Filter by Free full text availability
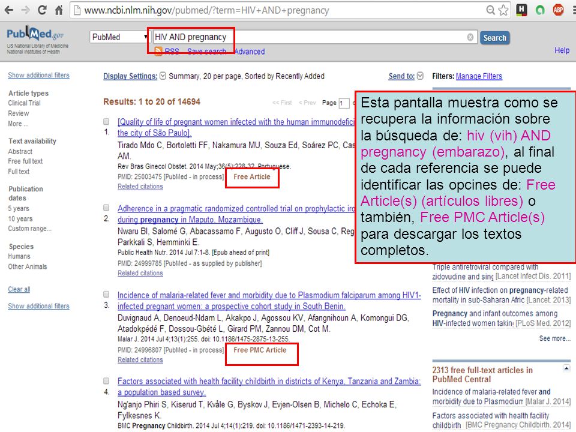 click(x=25, y=161)
